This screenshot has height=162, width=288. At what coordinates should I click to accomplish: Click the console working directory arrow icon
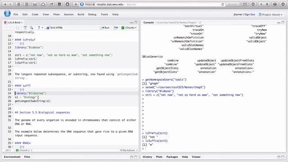(200, 22)
